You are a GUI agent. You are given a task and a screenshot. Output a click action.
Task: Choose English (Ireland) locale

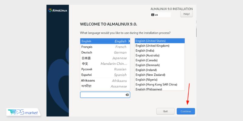coord(160,70)
